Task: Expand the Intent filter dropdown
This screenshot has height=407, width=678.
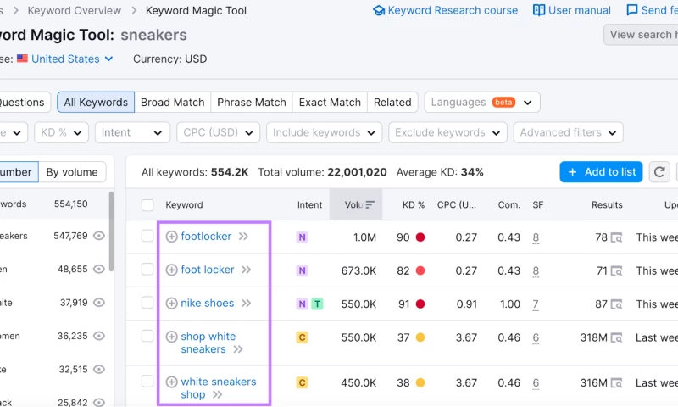Action: (x=132, y=132)
